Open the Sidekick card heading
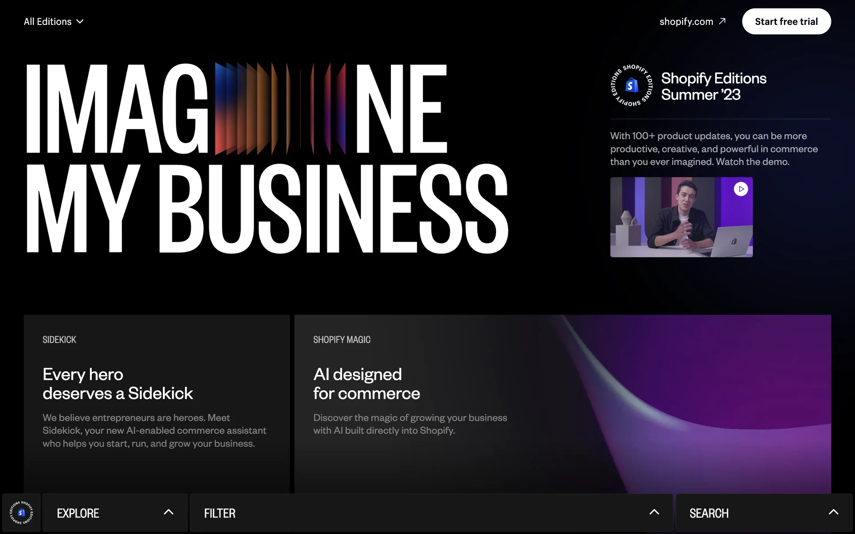This screenshot has width=855, height=534. pos(118,384)
